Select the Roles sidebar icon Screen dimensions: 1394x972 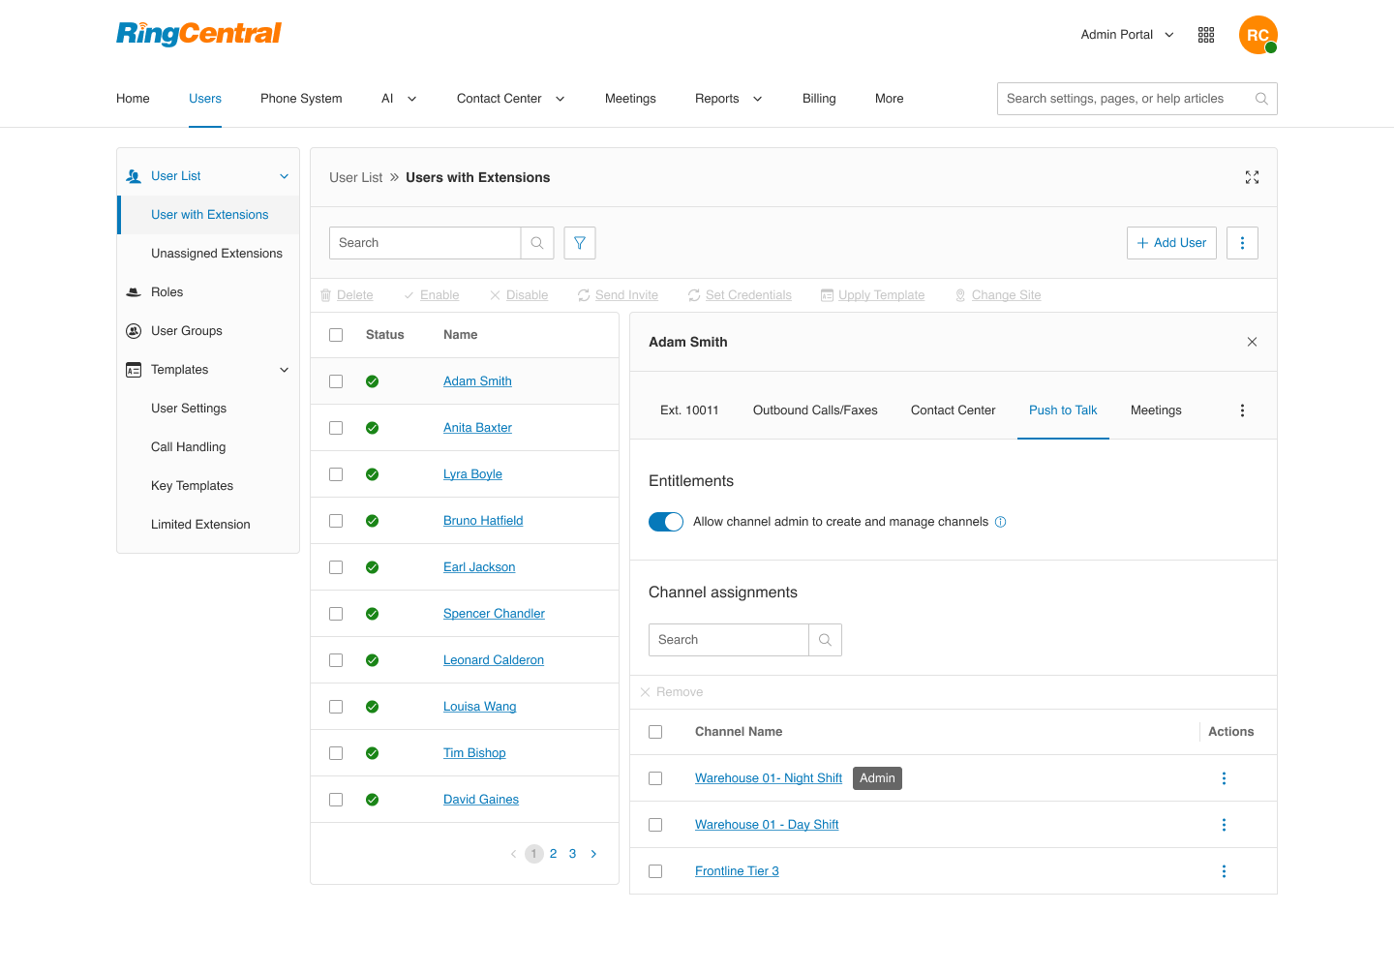(x=132, y=291)
